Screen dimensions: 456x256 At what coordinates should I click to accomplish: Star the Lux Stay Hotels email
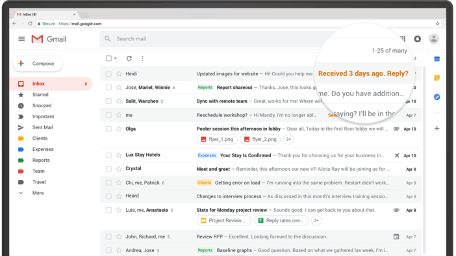pyautogui.click(x=119, y=155)
